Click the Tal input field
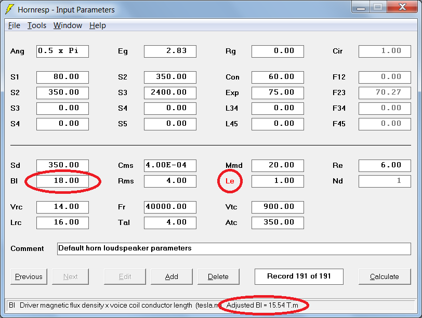Screen dimensions: 422x318 (170, 223)
